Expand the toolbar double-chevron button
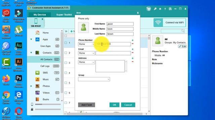The width and height of the screenshot is (215, 120). pos(66,31)
